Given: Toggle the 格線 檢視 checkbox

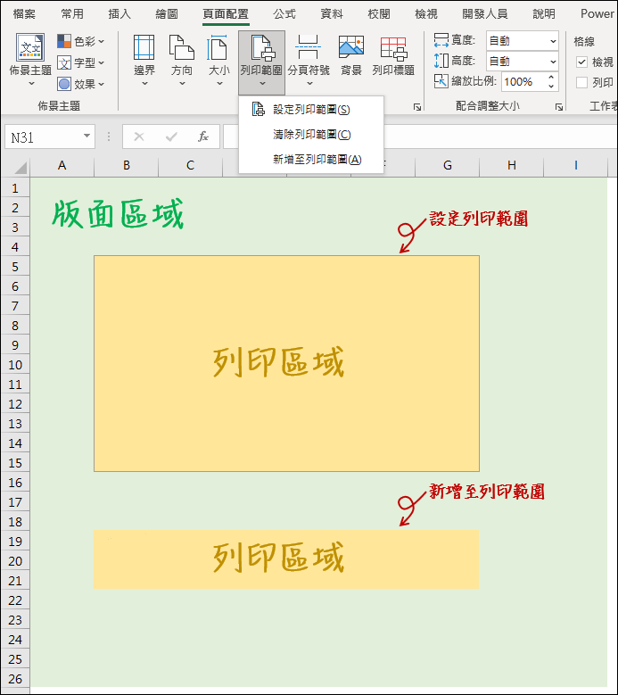Looking at the screenshot, I should tap(582, 62).
